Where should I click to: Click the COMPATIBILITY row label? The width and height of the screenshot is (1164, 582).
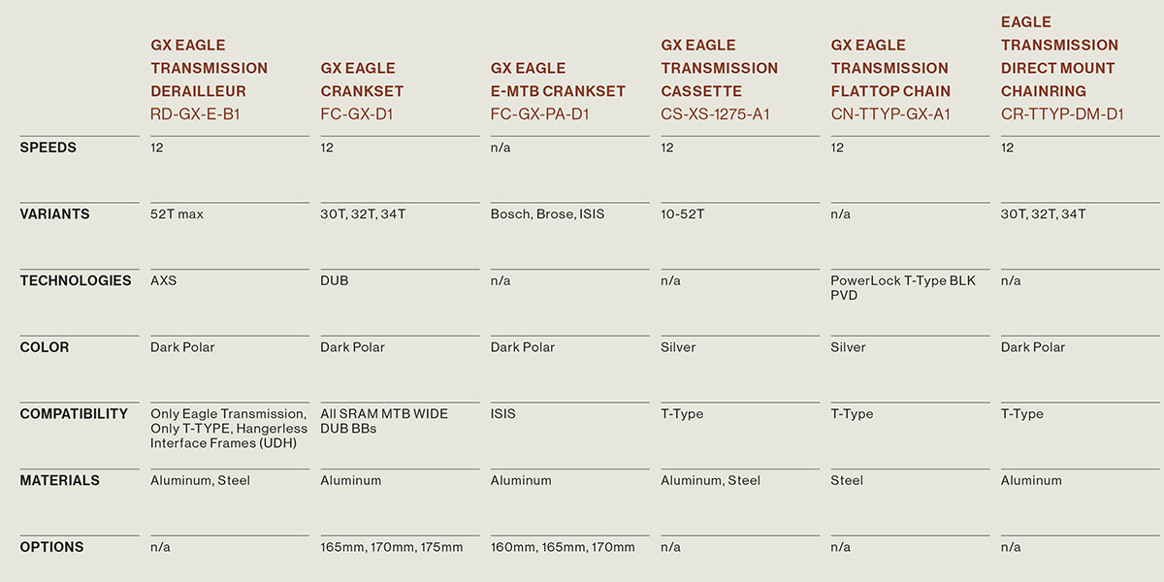(74, 413)
